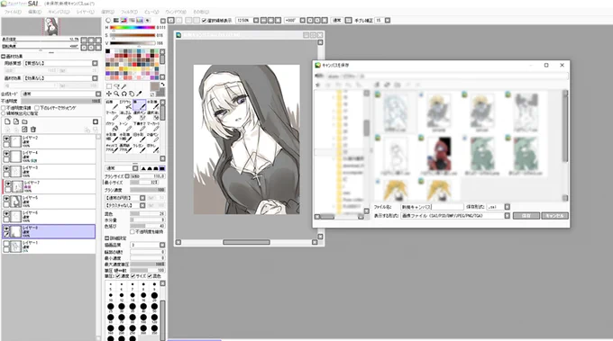Create a new linework layer
613x341 pixels.
point(16,121)
